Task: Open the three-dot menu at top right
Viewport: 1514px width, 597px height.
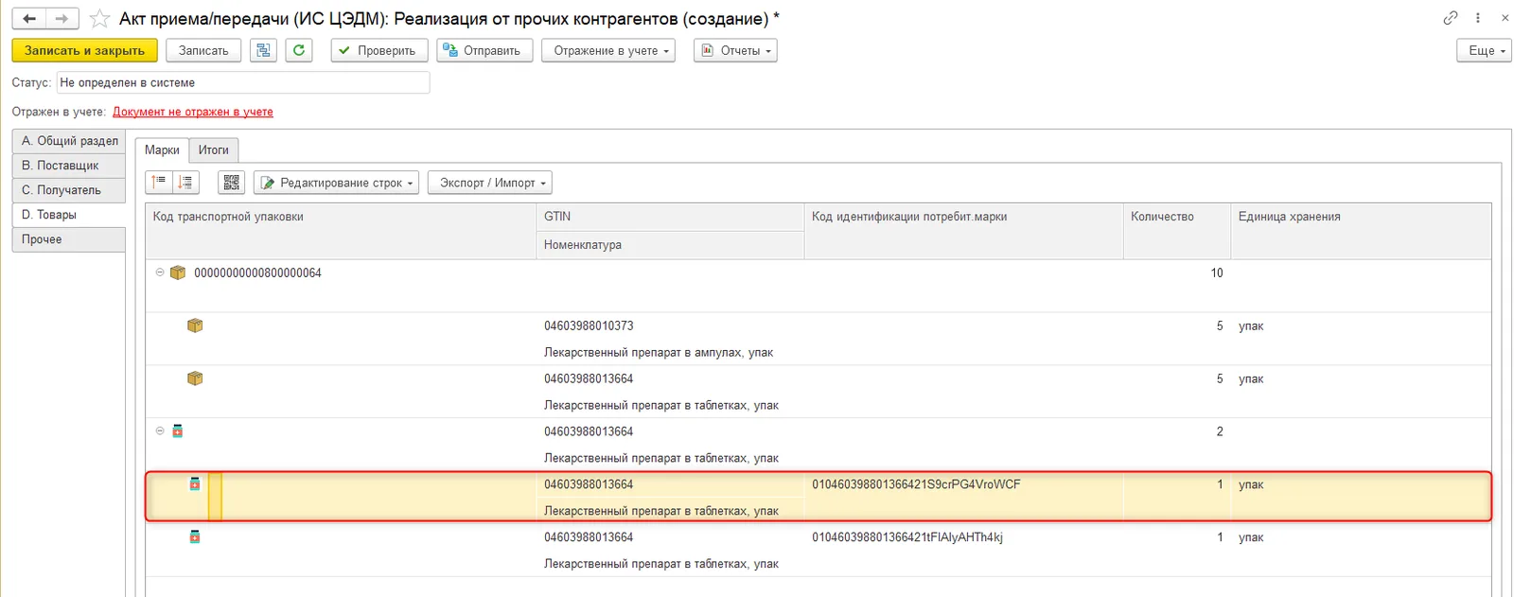Action: pos(1478,18)
